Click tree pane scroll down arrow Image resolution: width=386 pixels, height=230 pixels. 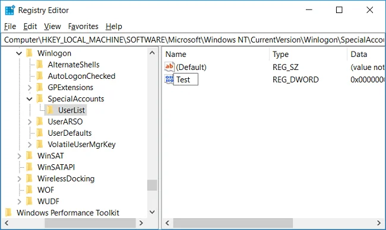152,212
